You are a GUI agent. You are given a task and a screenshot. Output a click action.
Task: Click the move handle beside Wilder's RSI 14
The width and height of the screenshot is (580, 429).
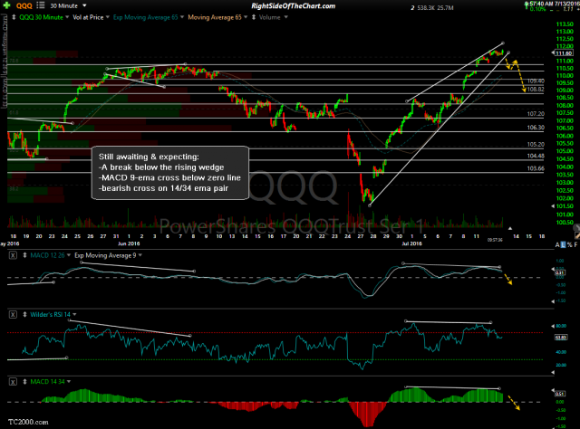24,314
